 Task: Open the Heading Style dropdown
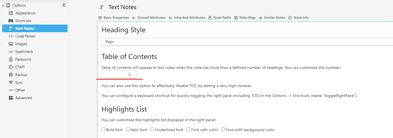point(247,42)
